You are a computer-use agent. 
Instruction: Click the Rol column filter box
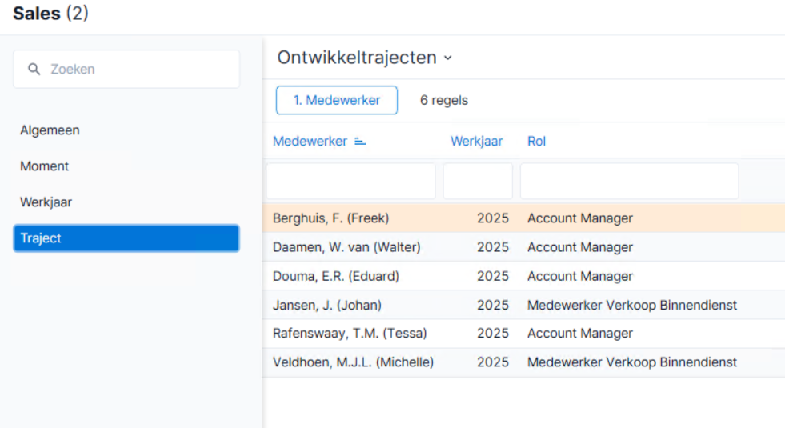(629, 182)
